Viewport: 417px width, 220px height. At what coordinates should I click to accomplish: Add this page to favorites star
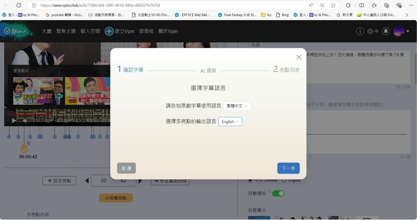click(x=333, y=5)
